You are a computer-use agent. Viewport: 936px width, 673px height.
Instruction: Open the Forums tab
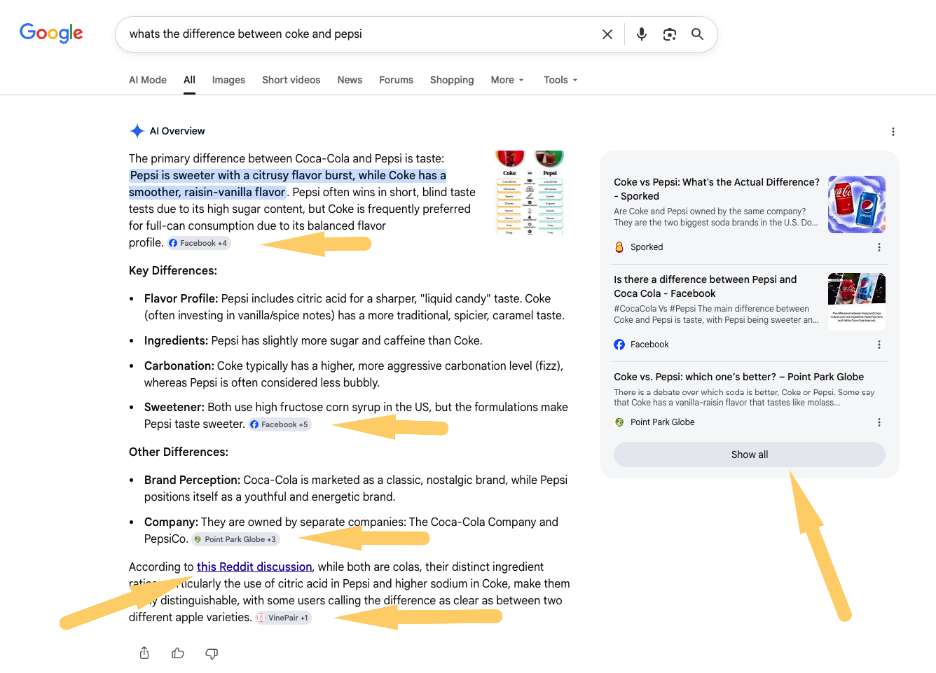397,80
